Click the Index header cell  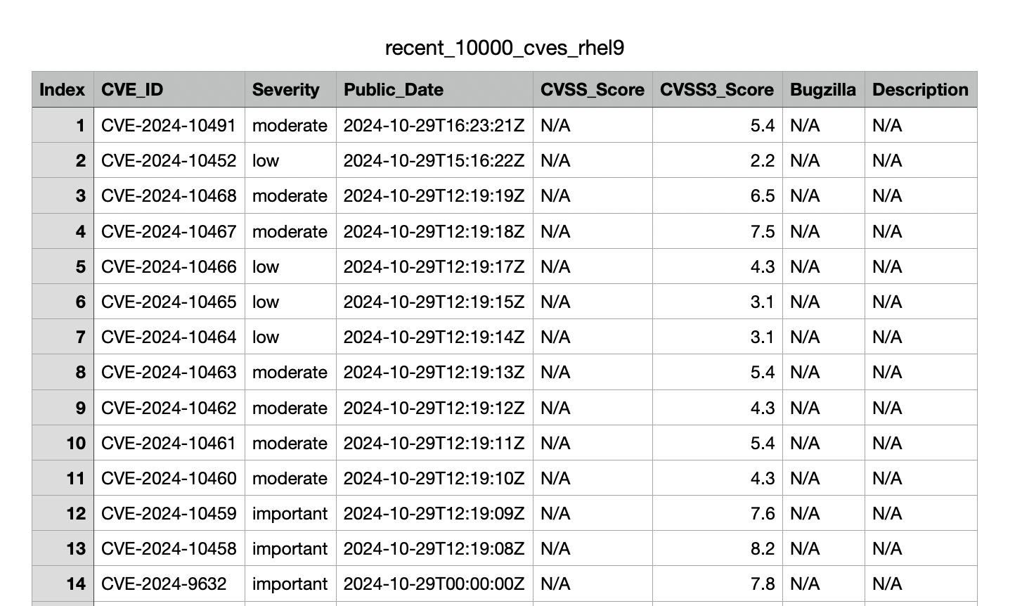[x=62, y=90]
